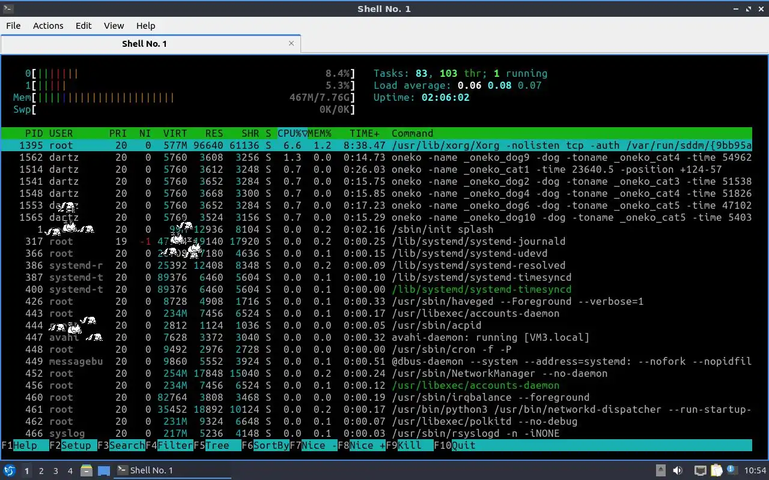Select the rsyslogd process row

coord(377,433)
